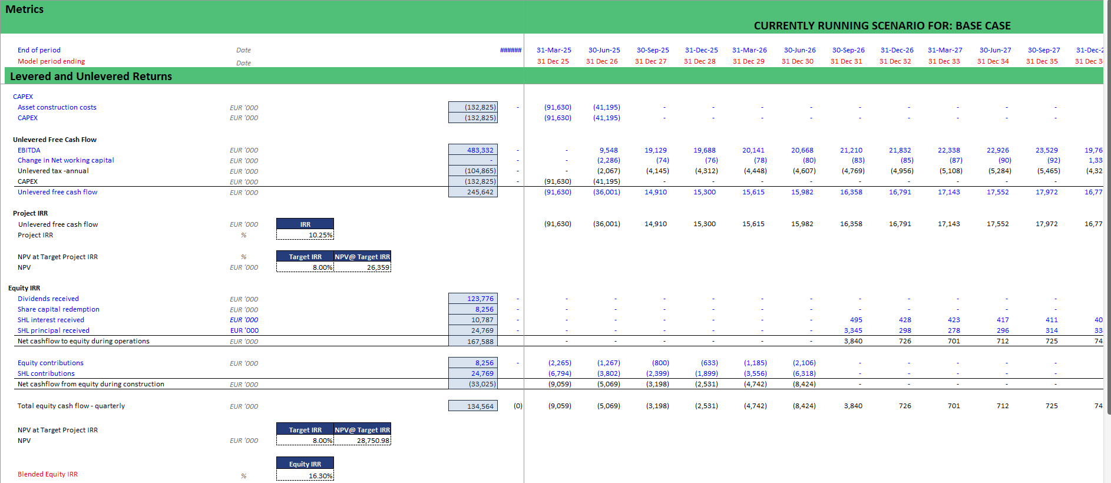1111x483 pixels.
Task: Click the Dividends received total 123,776
Action: click(473, 299)
